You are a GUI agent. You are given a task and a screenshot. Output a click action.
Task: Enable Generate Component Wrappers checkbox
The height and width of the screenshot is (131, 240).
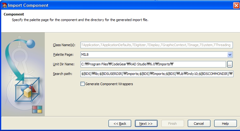click(x=82, y=84)
